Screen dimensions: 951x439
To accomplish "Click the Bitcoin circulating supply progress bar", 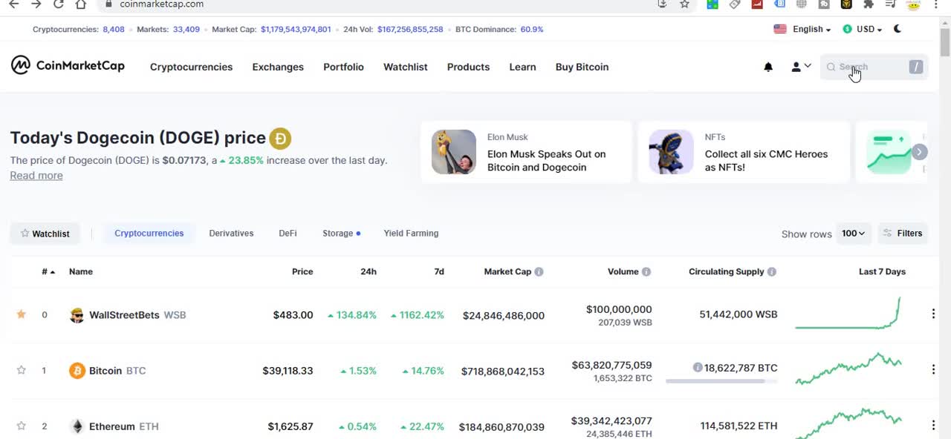I will click(x=721, y=381).
